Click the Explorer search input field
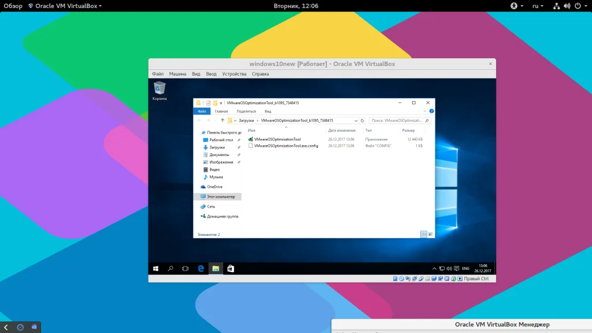The image size is (592, 333). pos(399,121)
